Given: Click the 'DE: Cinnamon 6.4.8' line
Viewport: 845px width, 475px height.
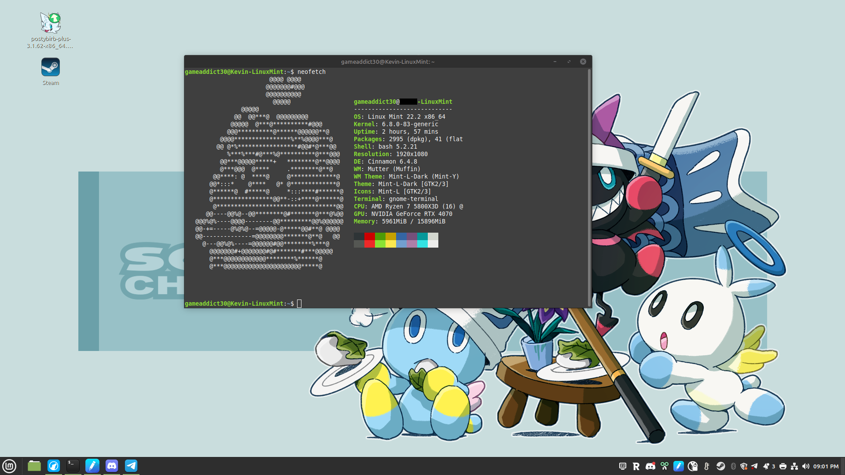Looking at the screenshot, I should [386, 161].
